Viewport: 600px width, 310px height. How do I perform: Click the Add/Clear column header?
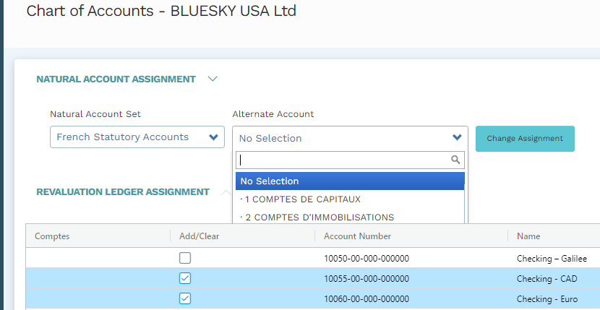(199, 236)
